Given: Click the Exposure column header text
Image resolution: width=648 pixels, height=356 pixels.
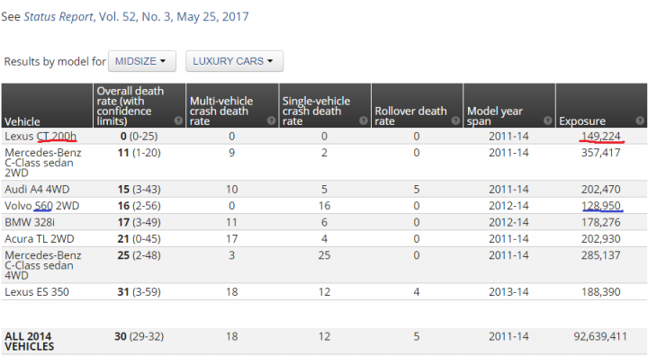Looking at the screenshot, I should pos(582,121).
